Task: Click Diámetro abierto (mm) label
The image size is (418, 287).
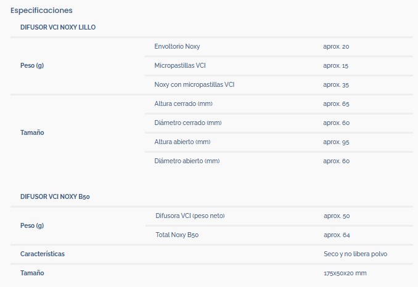Action: 187,161
